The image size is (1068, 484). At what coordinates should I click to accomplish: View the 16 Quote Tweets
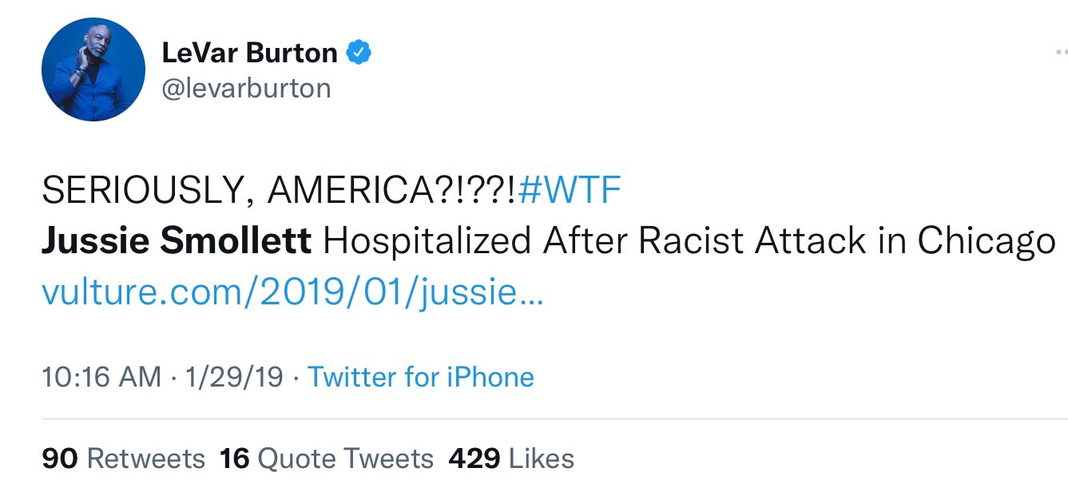(327, 458)
